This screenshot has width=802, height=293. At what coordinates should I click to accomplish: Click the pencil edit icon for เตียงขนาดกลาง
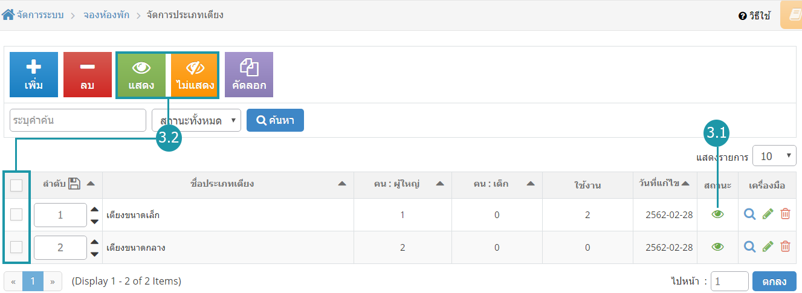(768, 246)
